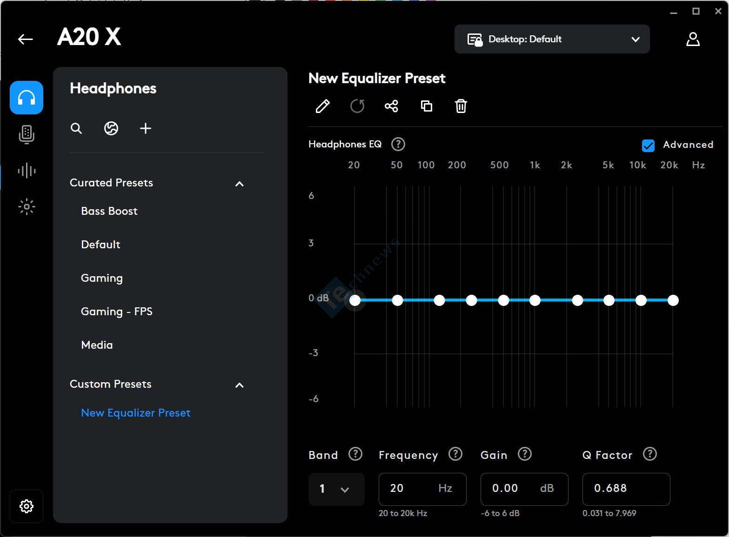The width and height of the screenshot is (729, 537).
Task: Select the Gaming - FPS preset
Action: pos(117,312)
